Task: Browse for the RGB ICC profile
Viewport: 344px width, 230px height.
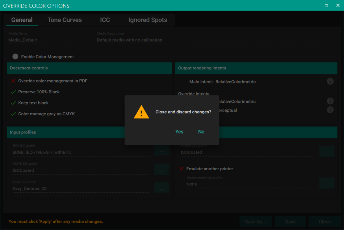Action: [161, 151]
